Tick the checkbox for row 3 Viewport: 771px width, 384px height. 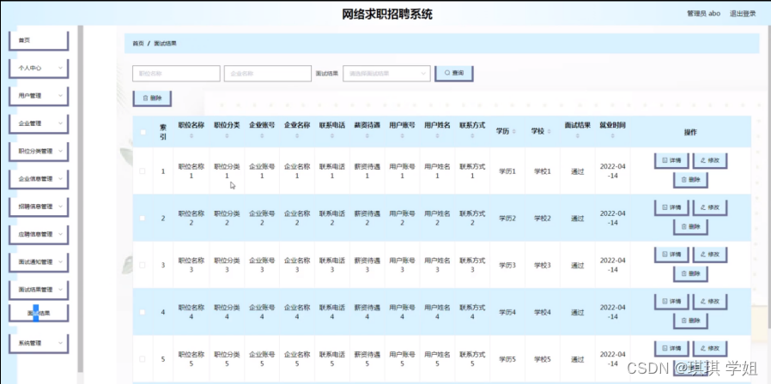pyautogui.click(x=143, y=265)
